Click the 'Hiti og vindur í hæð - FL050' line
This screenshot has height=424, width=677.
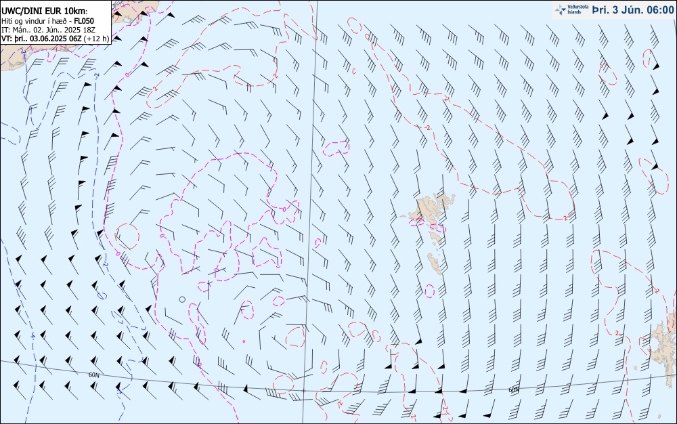[x=47, y=21]
